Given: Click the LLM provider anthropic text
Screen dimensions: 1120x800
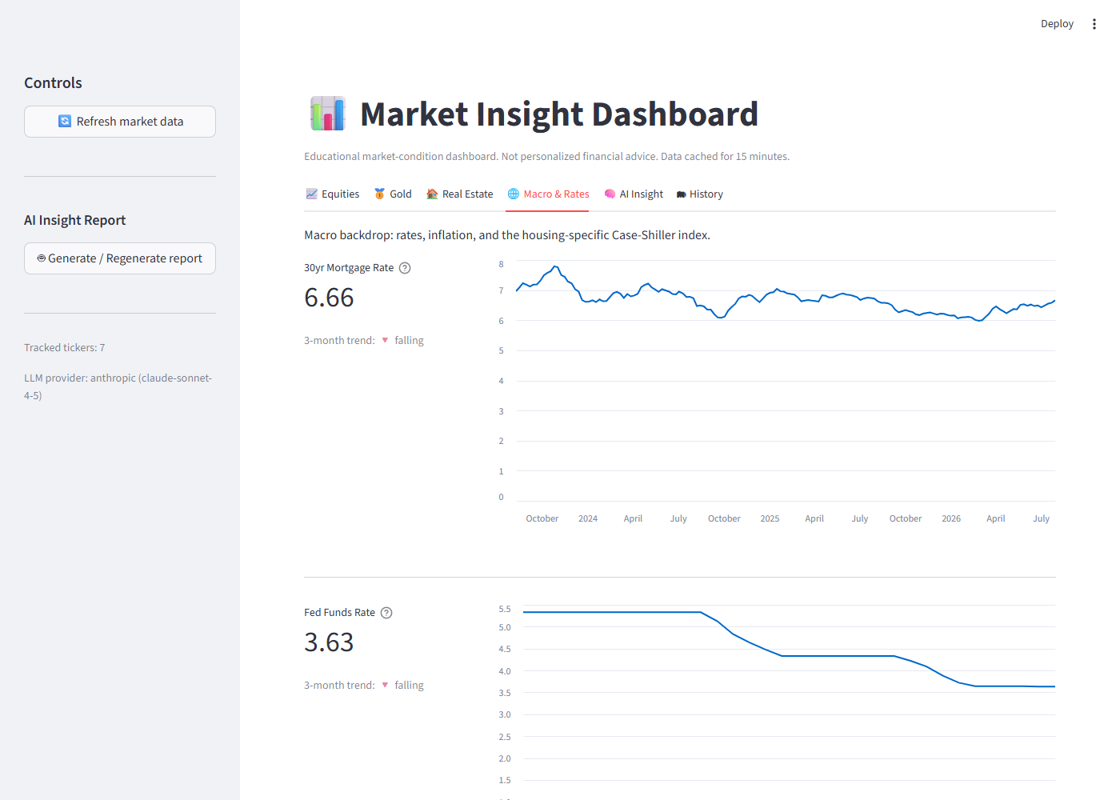Looking at the screenshot, I should point(118,386).
